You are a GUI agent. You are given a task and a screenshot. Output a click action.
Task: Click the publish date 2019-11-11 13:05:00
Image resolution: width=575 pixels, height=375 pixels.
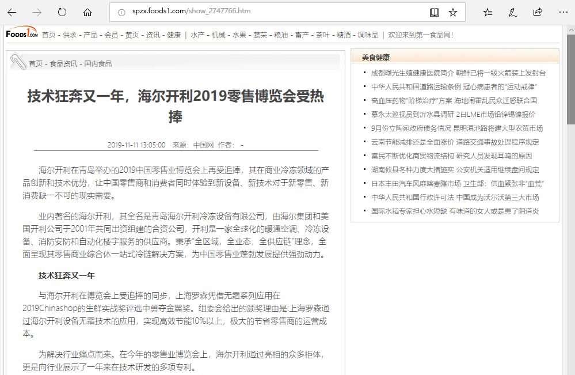pos(136,145)
